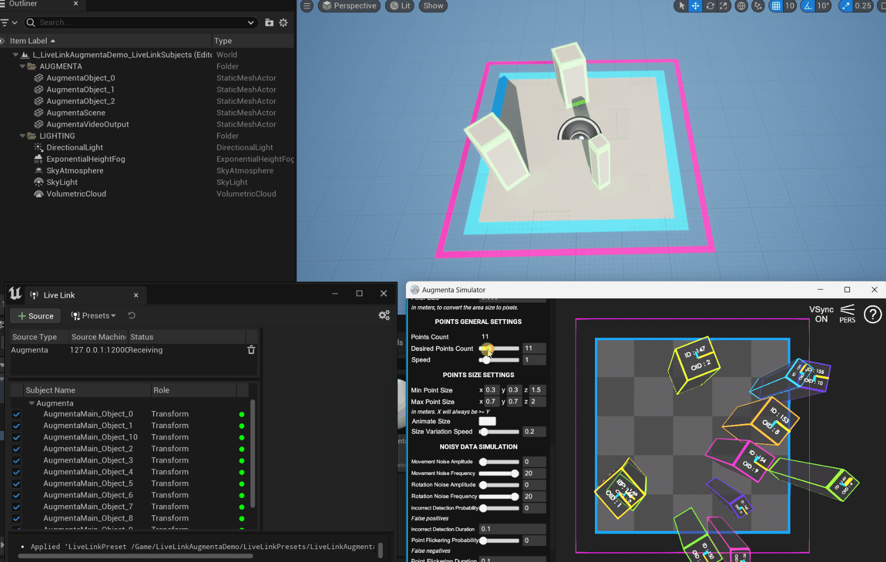Viewport: 886px width, 562px height.
Task: Uncheck AugmentaMain_Object_5 subject
Action: point(17,484)
